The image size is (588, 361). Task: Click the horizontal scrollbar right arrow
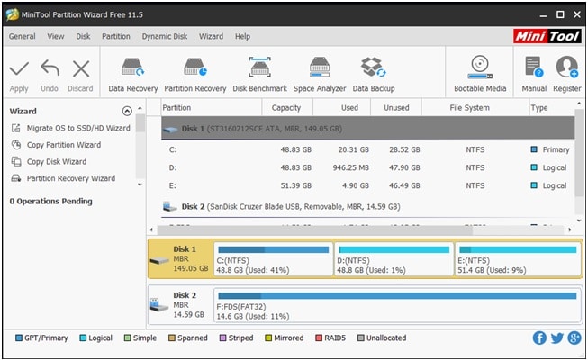[569, 230]
